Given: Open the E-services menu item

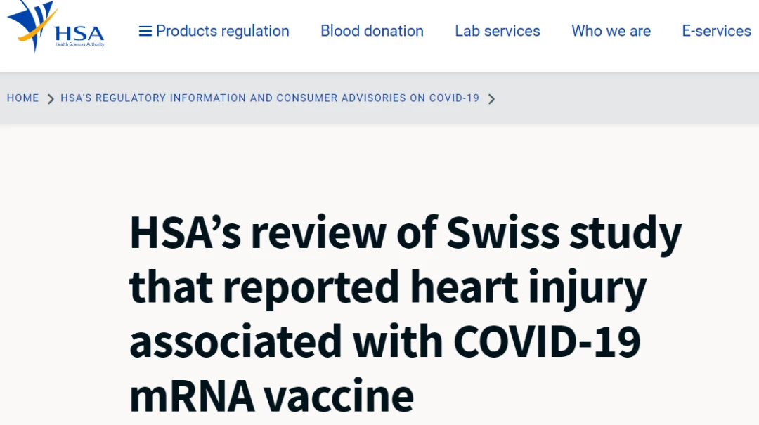Looking at the screenshot, I should coord(716,31).
